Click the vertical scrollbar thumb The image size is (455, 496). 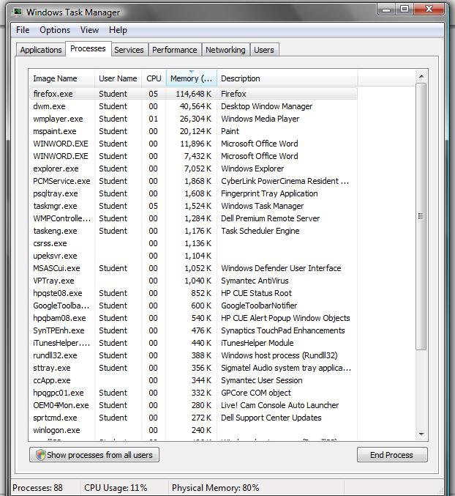[421, 216]
